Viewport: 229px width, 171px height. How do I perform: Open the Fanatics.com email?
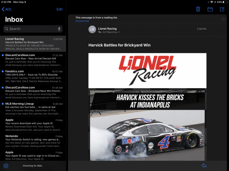point(33,76)
